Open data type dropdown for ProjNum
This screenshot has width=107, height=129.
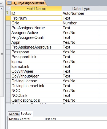tap(81, 18)
